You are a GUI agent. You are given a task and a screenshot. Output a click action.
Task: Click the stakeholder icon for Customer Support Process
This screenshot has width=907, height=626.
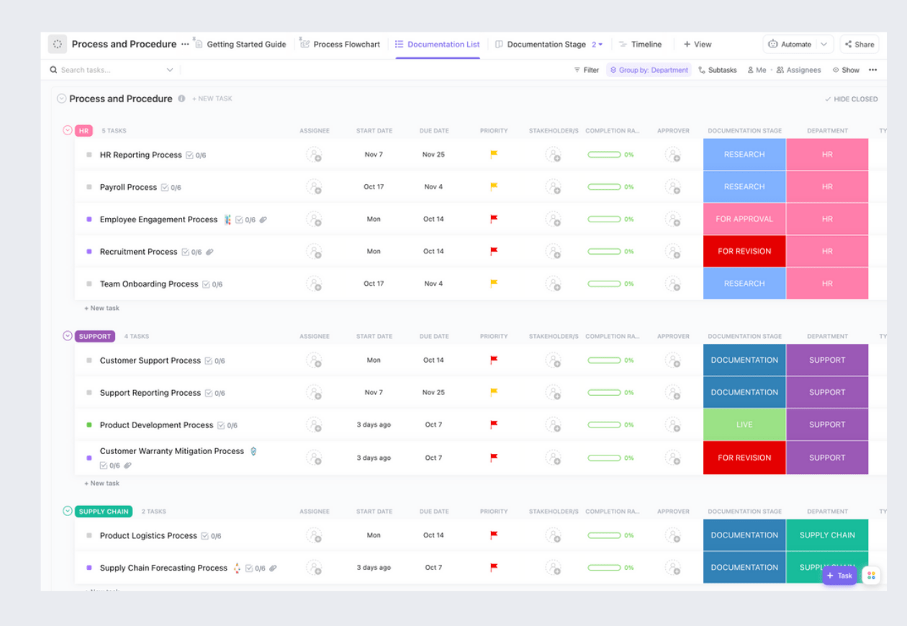(553, 360)
